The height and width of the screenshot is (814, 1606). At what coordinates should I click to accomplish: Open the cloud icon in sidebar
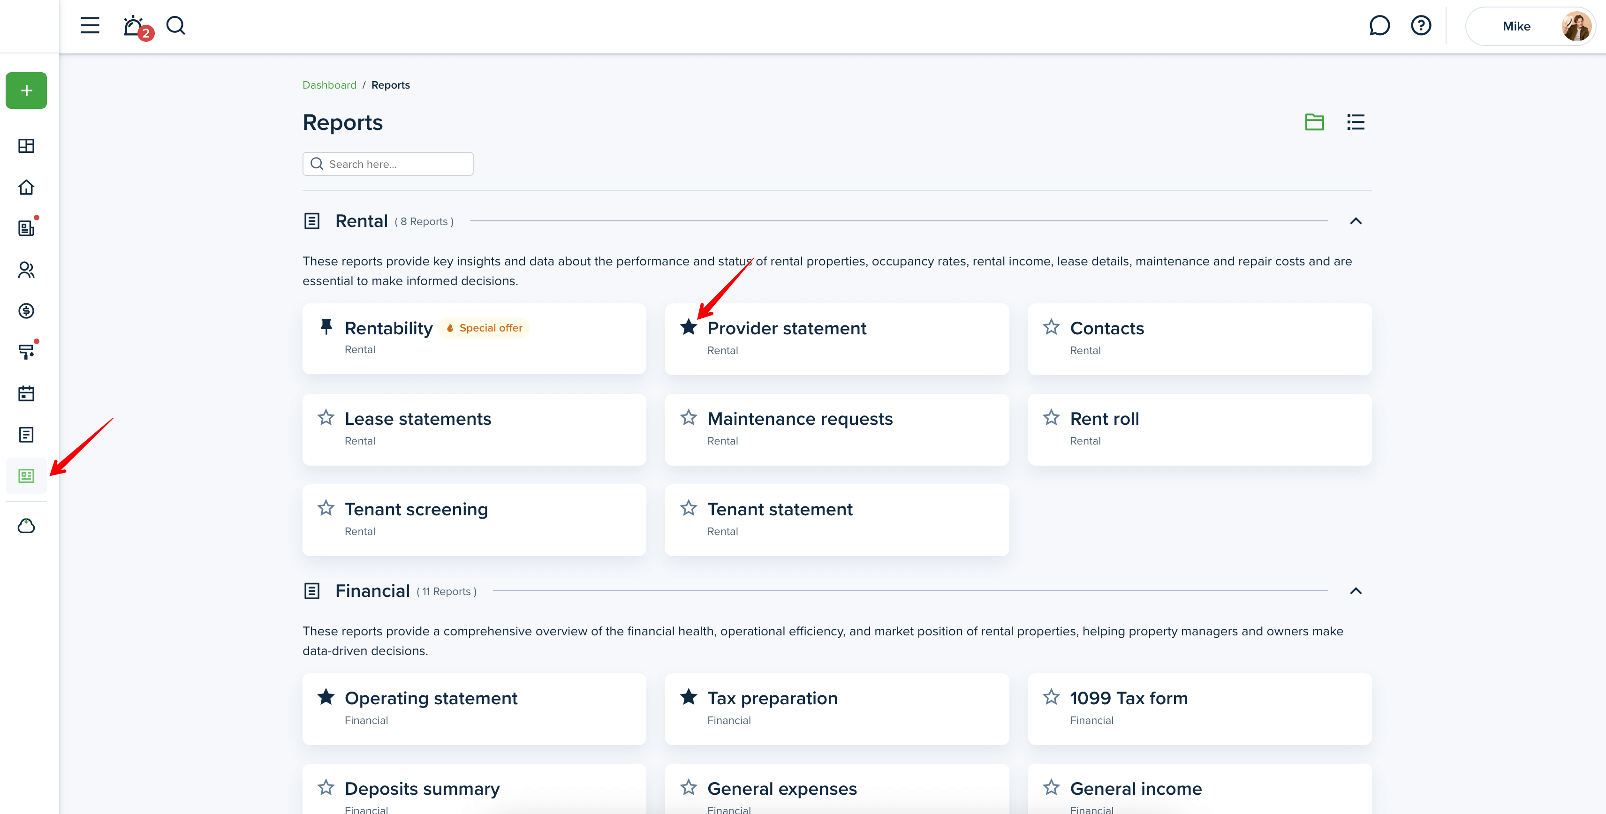click(26, 526)
